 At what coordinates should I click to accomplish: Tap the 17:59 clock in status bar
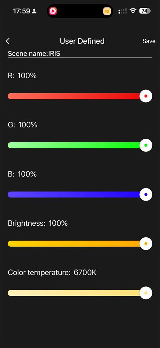click(x=22, y=11)
